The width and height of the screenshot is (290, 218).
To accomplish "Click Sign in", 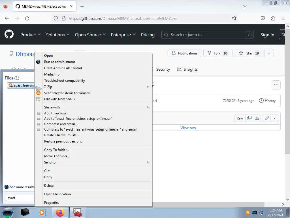I will (267, 35).
